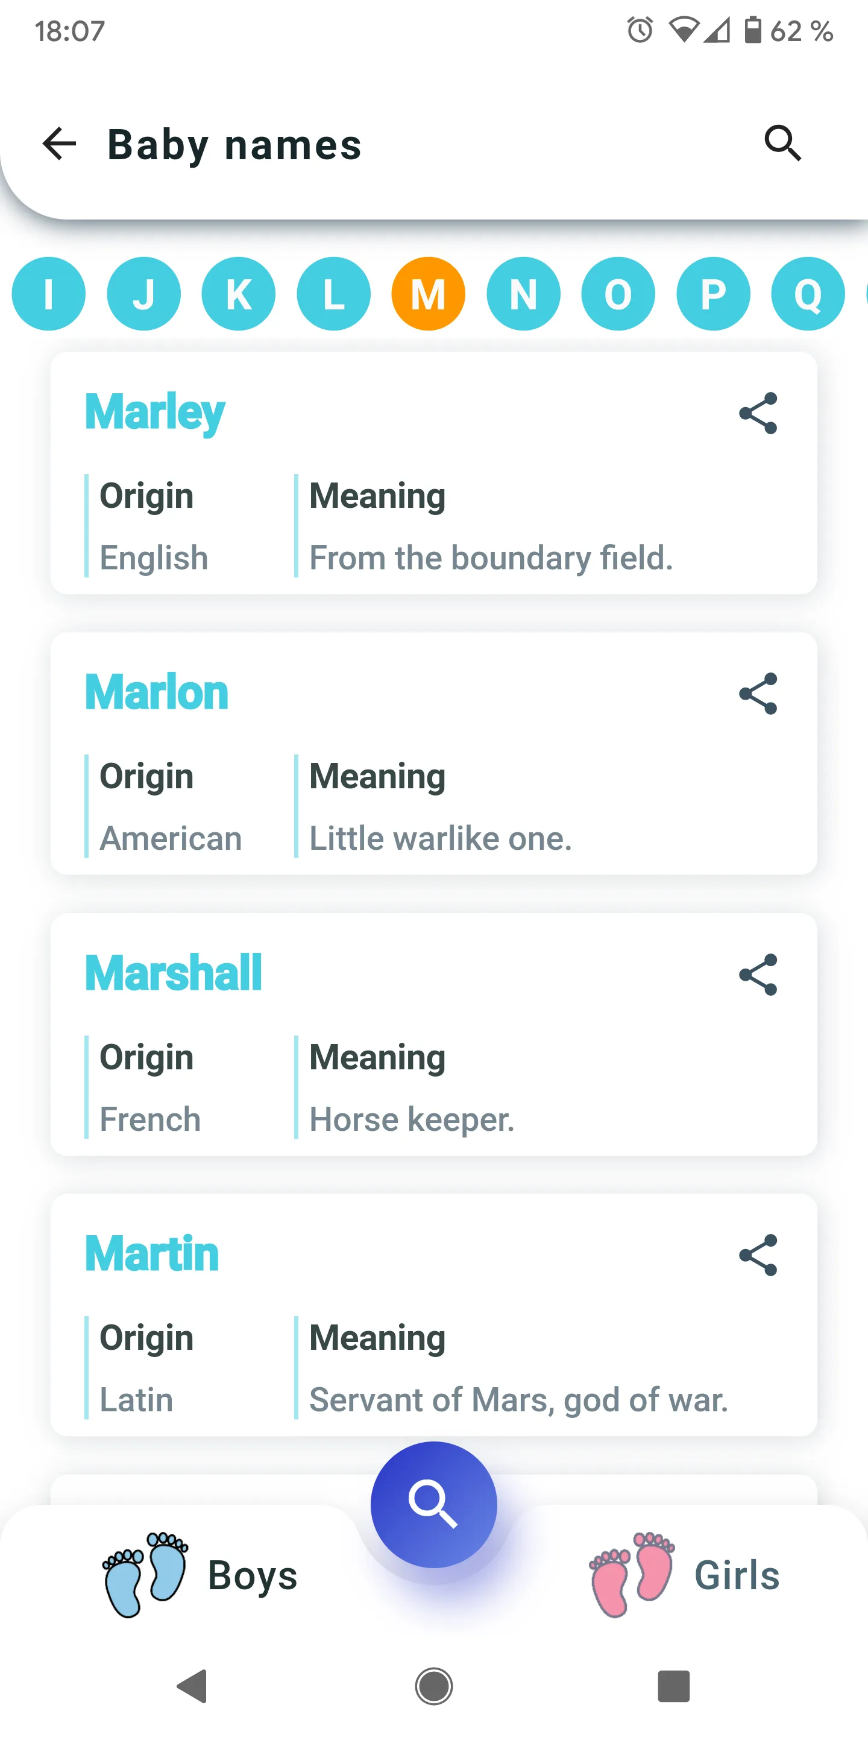Share the name Marshall
The height and width of the screenshot is (1737, 868).
pos(758,975)
